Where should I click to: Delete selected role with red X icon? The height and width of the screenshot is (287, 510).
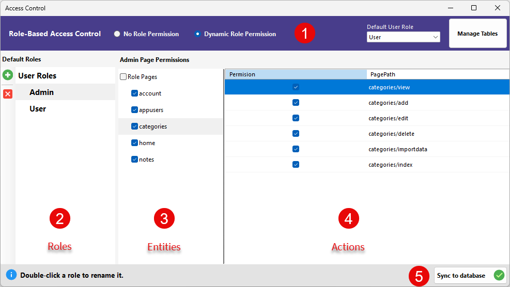(8, 94)
